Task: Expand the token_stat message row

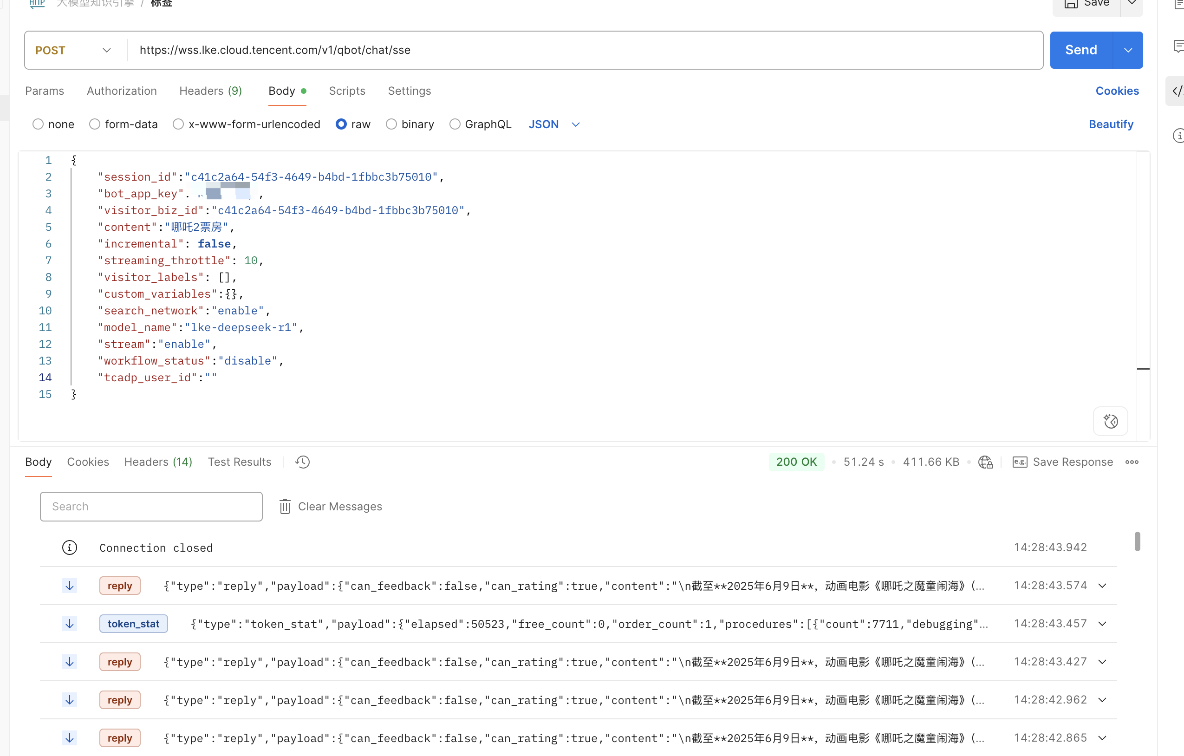Action: tap(1102, 624)
